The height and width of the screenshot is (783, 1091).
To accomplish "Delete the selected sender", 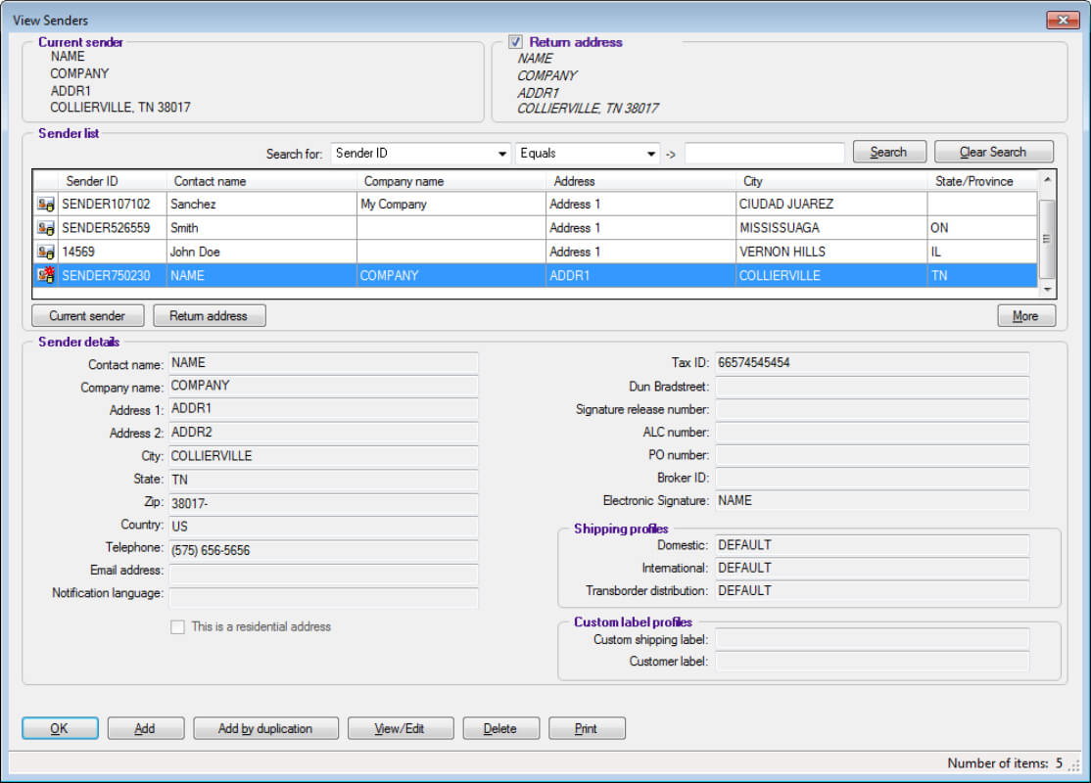I will 500,728.
